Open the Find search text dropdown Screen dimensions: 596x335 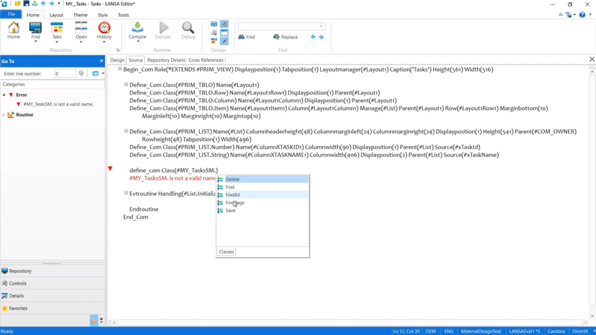(x=321, y=26)
